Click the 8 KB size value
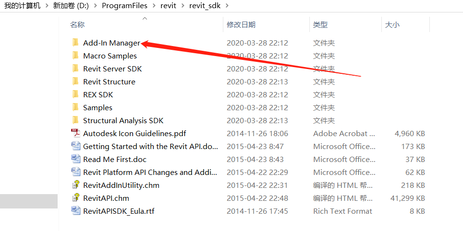Image resolution: width=463 pixels, height=231 pixels. click(x=417, y=211)
